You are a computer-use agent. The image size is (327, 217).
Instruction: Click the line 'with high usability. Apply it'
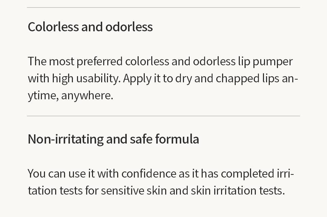point(163,79)
